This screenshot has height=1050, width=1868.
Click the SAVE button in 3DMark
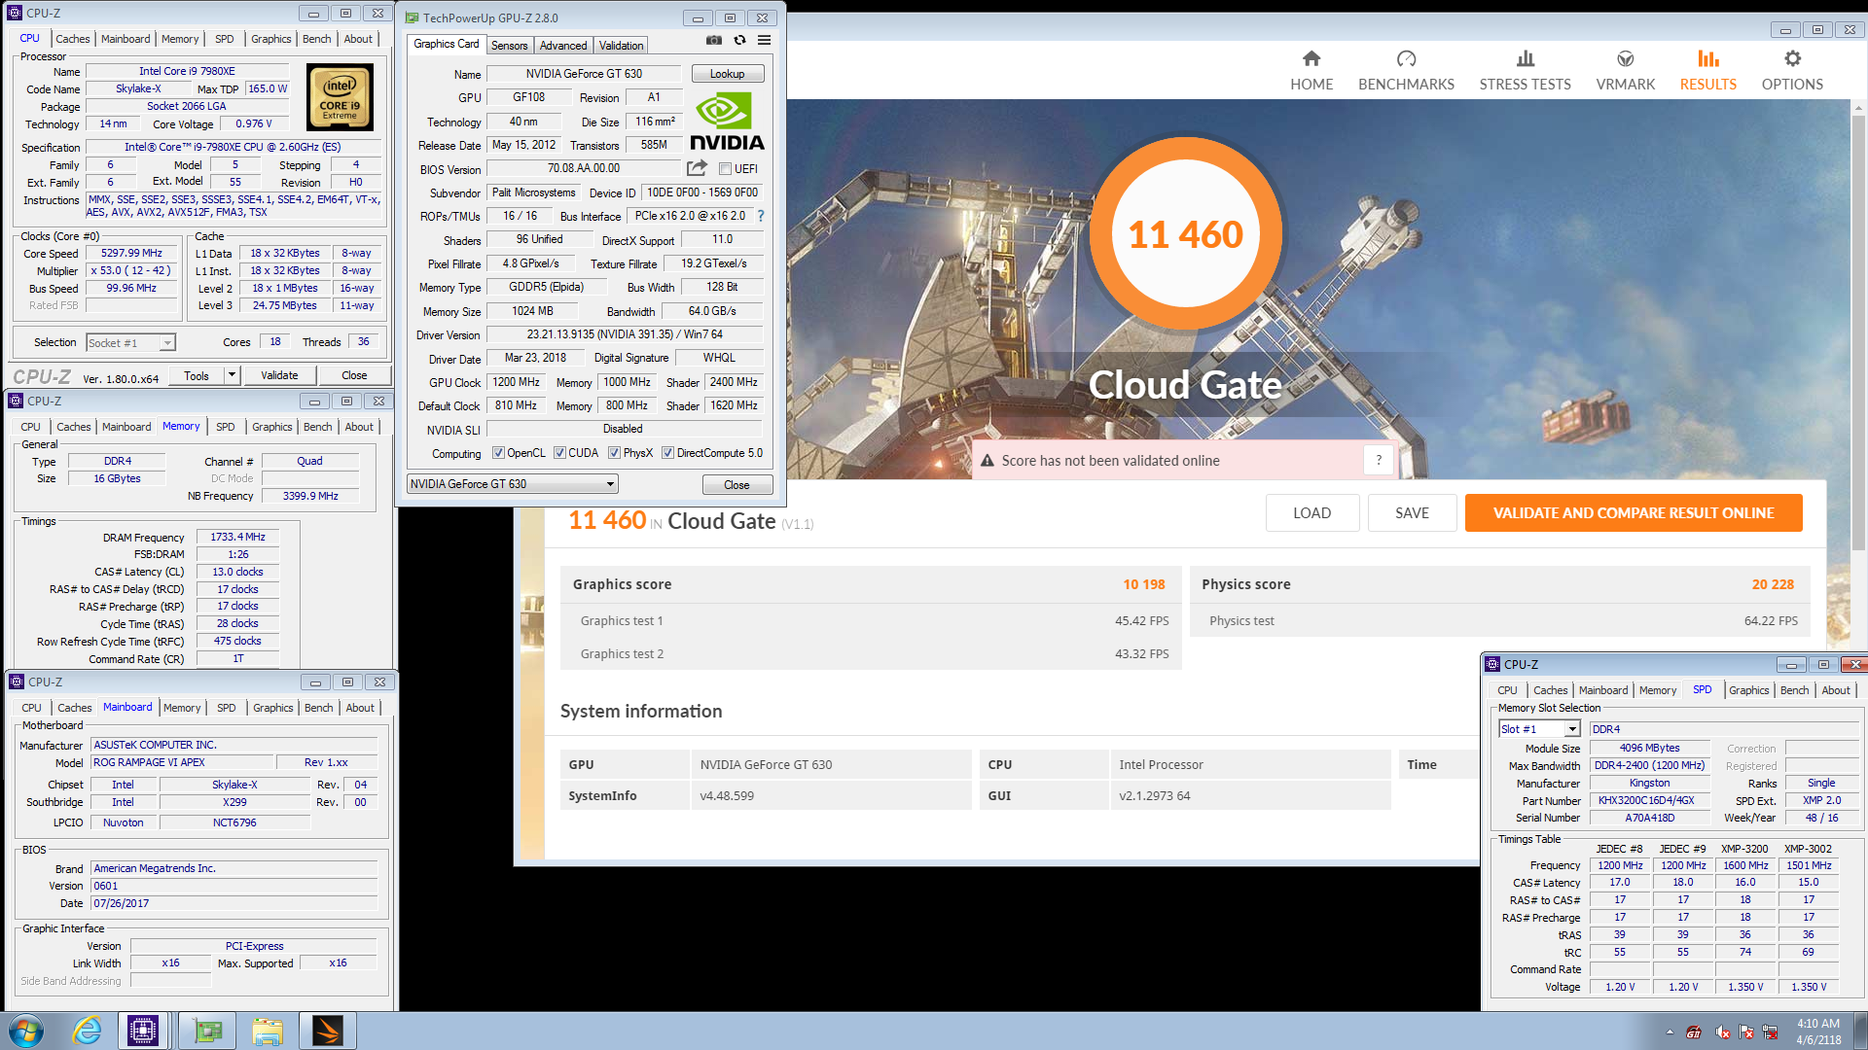pyautogui.click(x=1412, y=512)
